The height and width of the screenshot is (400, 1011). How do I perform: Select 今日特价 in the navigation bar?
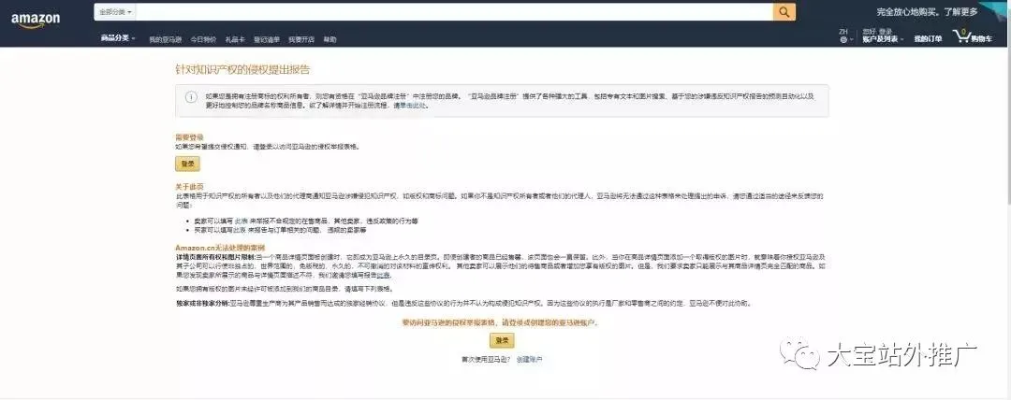pos(203,39)
